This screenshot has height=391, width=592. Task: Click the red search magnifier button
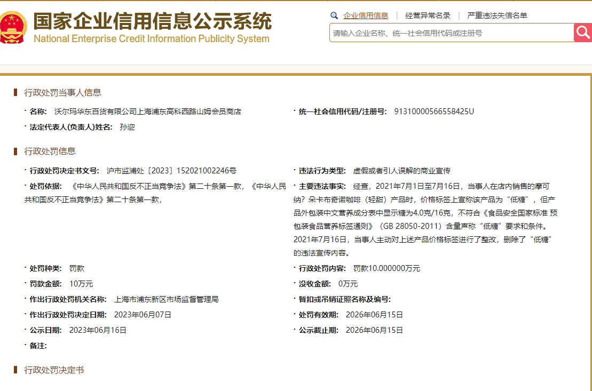click(583, 33)
